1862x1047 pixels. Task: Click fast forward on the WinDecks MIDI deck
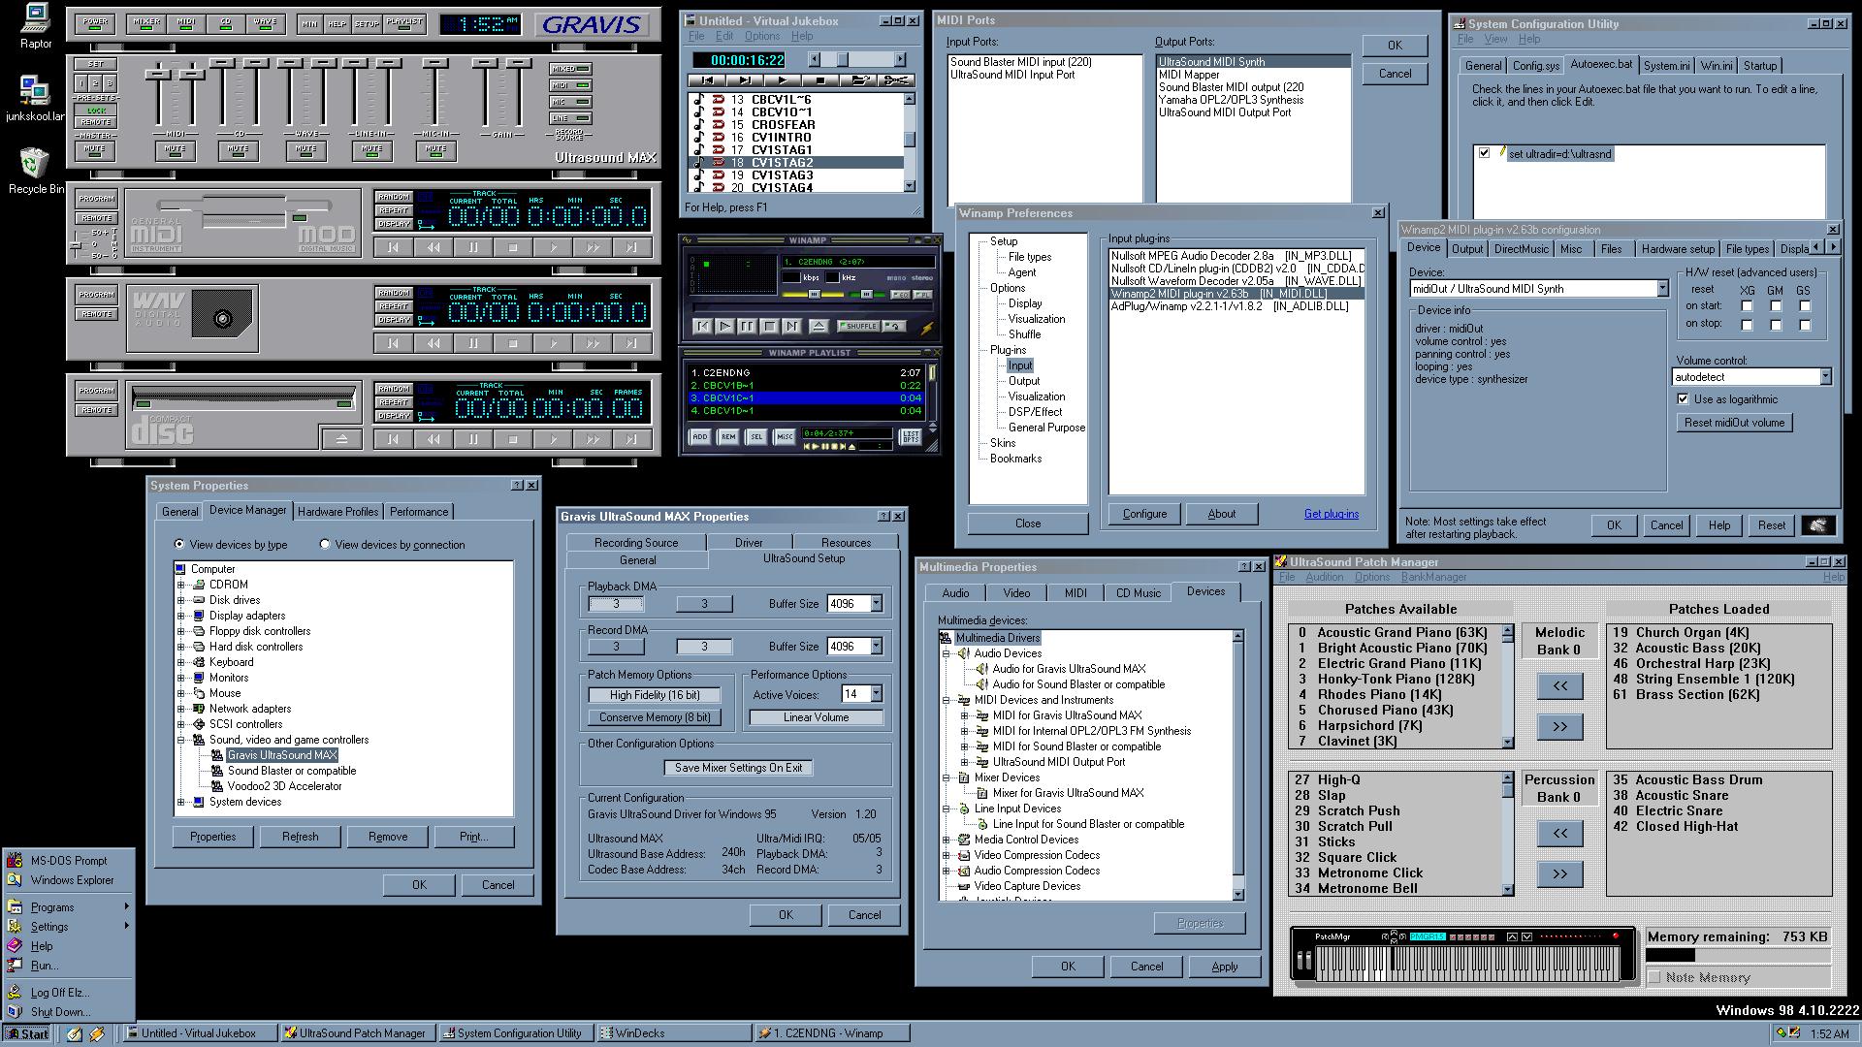pyautogui.click(x=593, y=247)
